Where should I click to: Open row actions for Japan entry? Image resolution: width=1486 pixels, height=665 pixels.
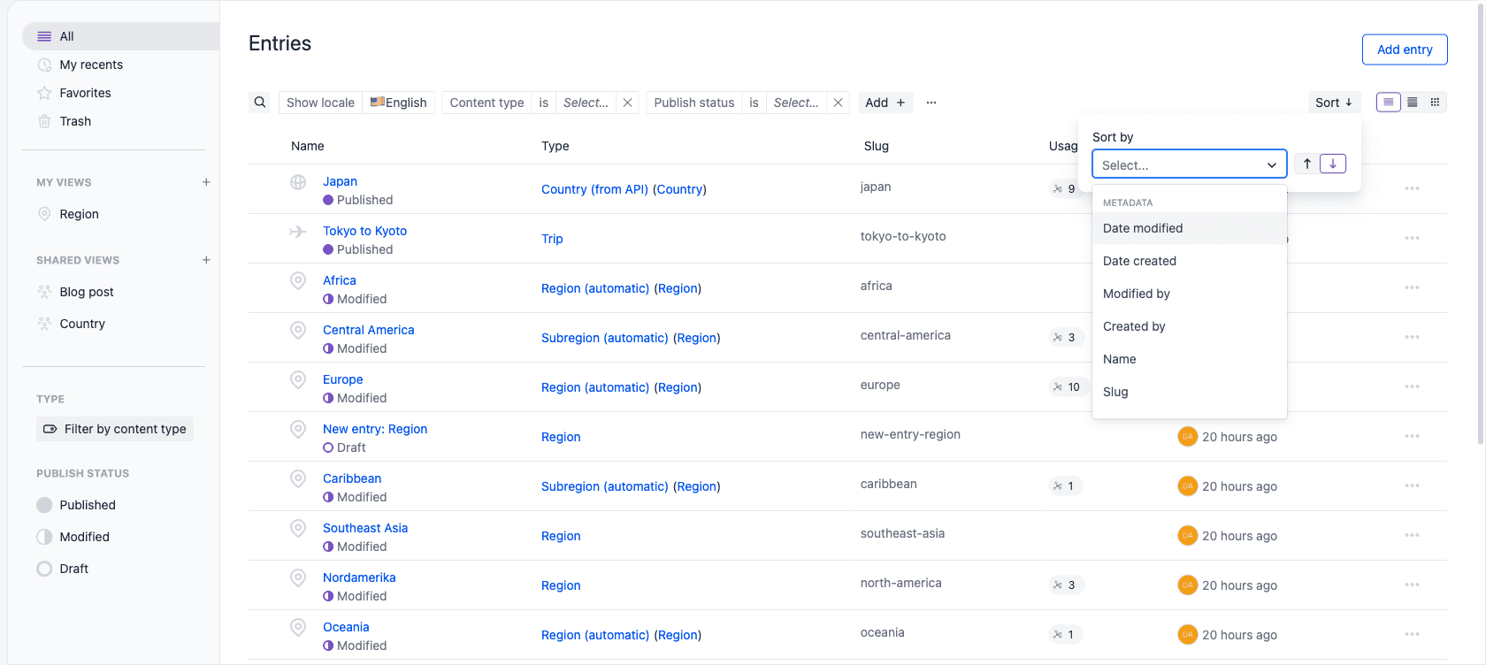click(1412, 188)
